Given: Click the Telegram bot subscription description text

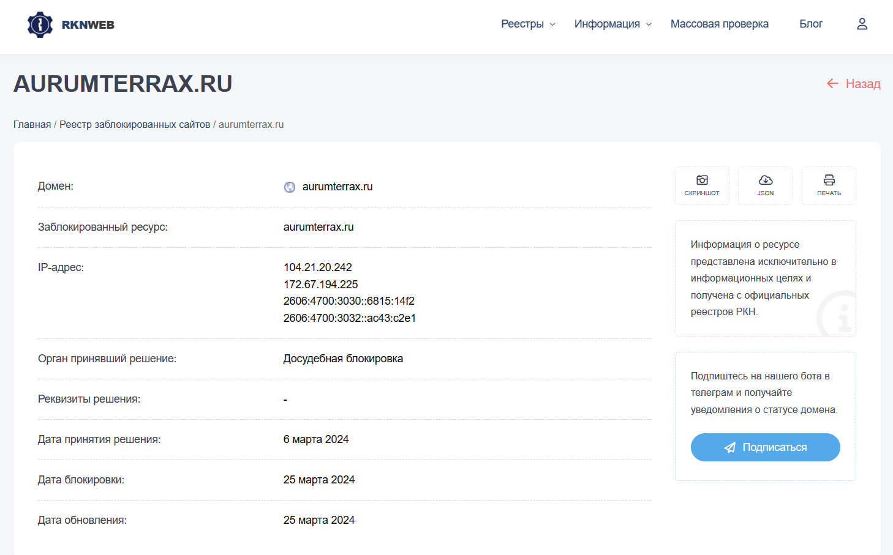Looking at the screenshot, I should point(764,393).
